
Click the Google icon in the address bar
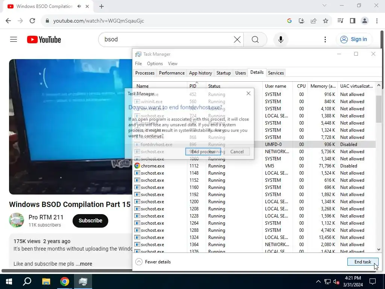coord(289,21)
